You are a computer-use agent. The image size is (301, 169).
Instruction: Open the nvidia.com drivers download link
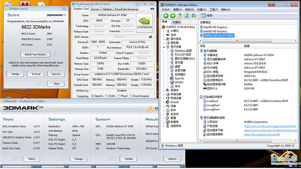point(271,131)
